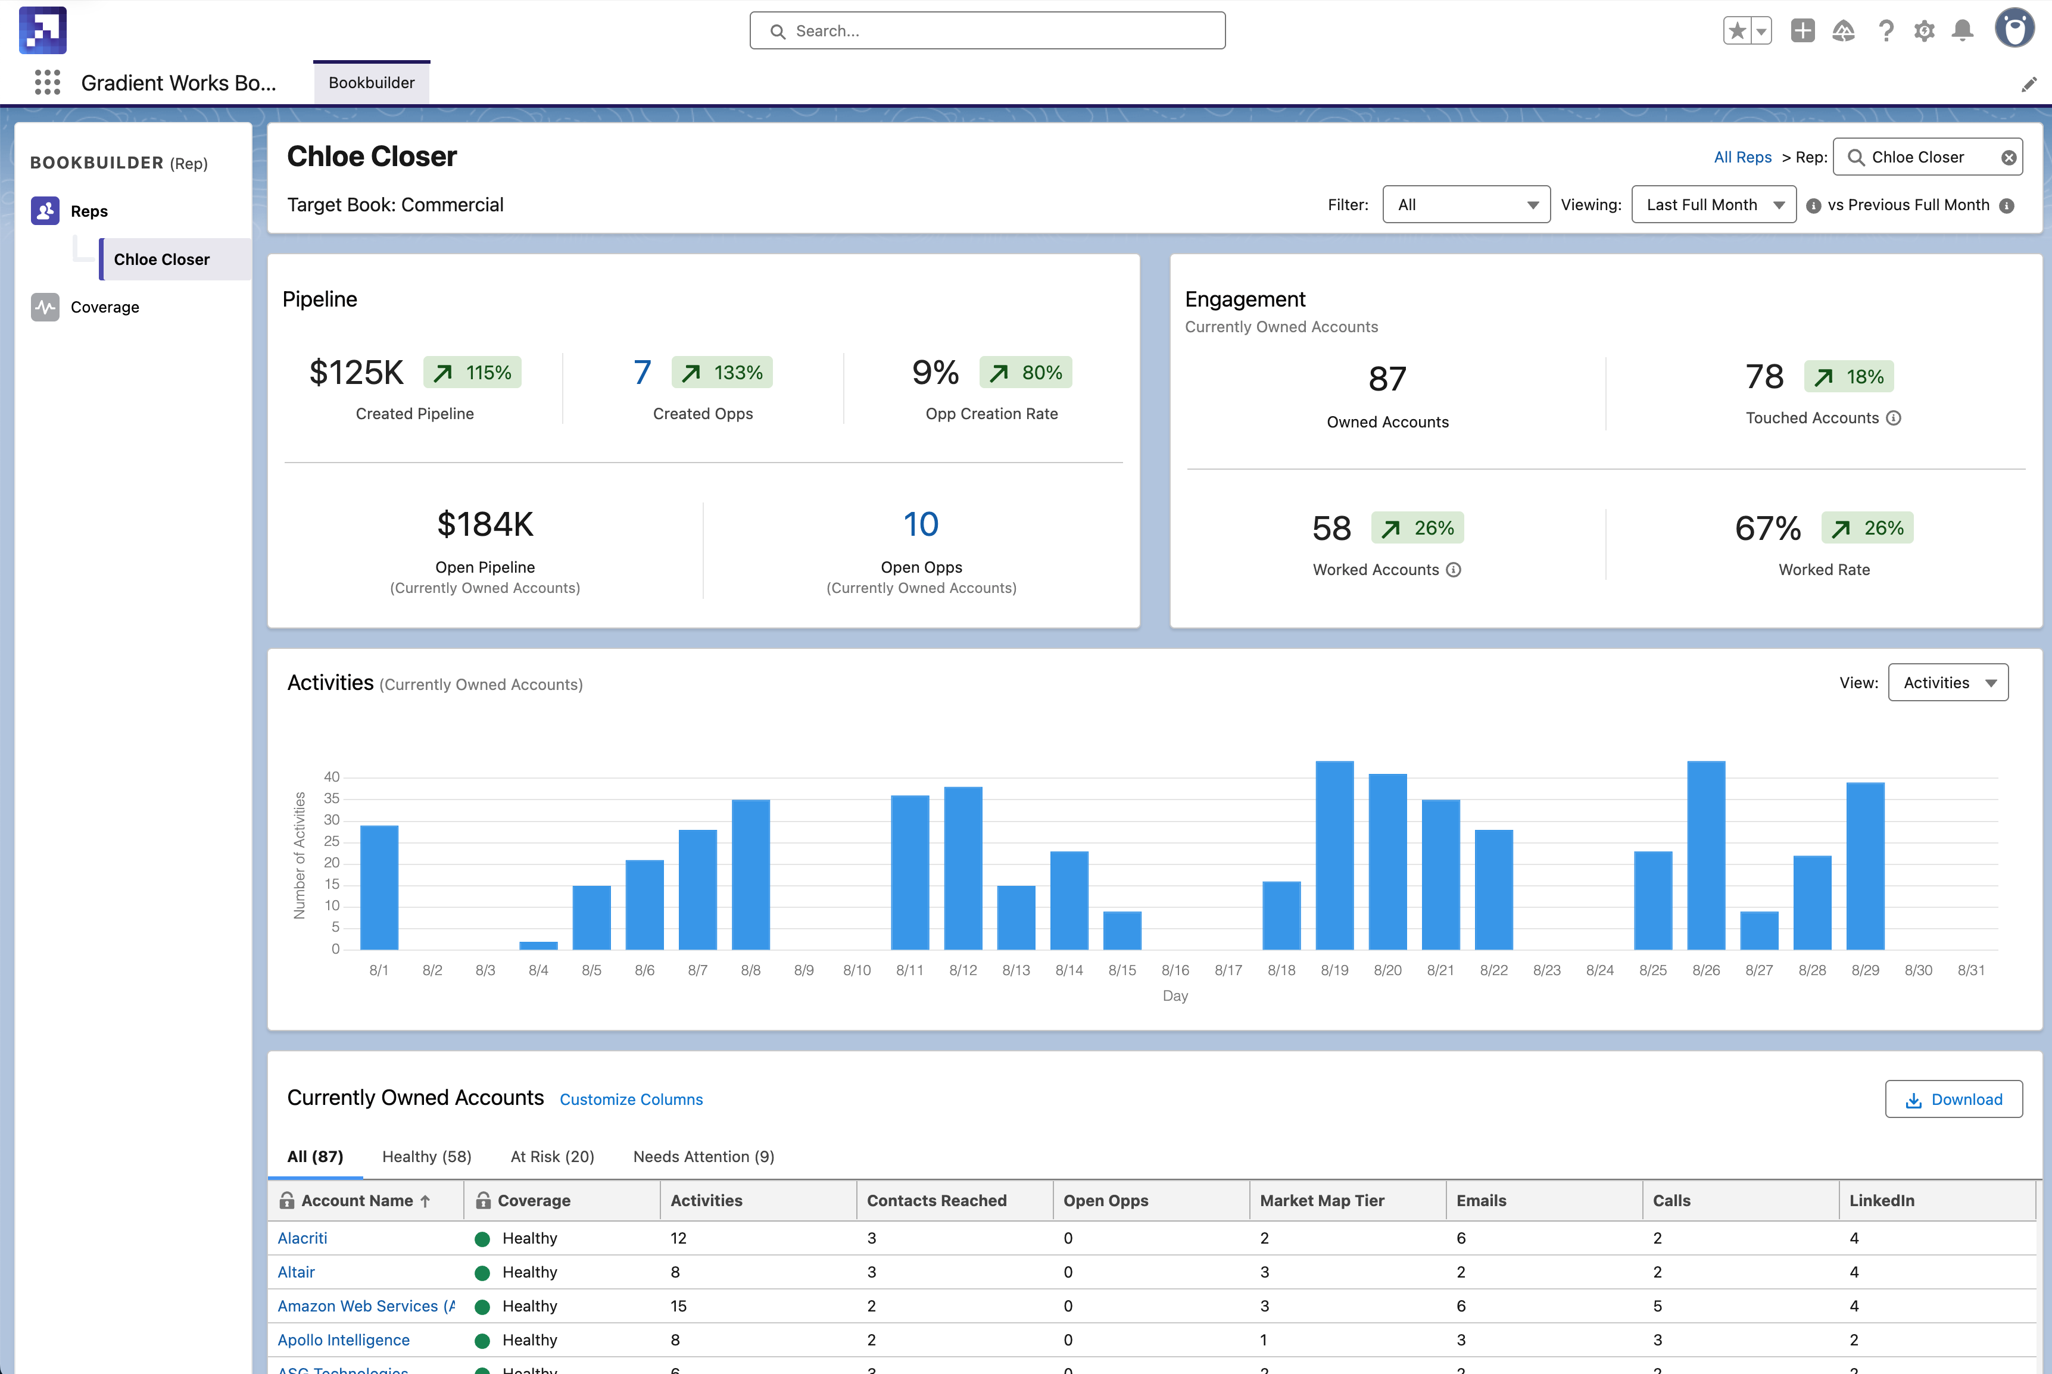This screenshot has height=1374, width=2052.
Task: Open notifications bell icon
Action: coord(1963,31)
